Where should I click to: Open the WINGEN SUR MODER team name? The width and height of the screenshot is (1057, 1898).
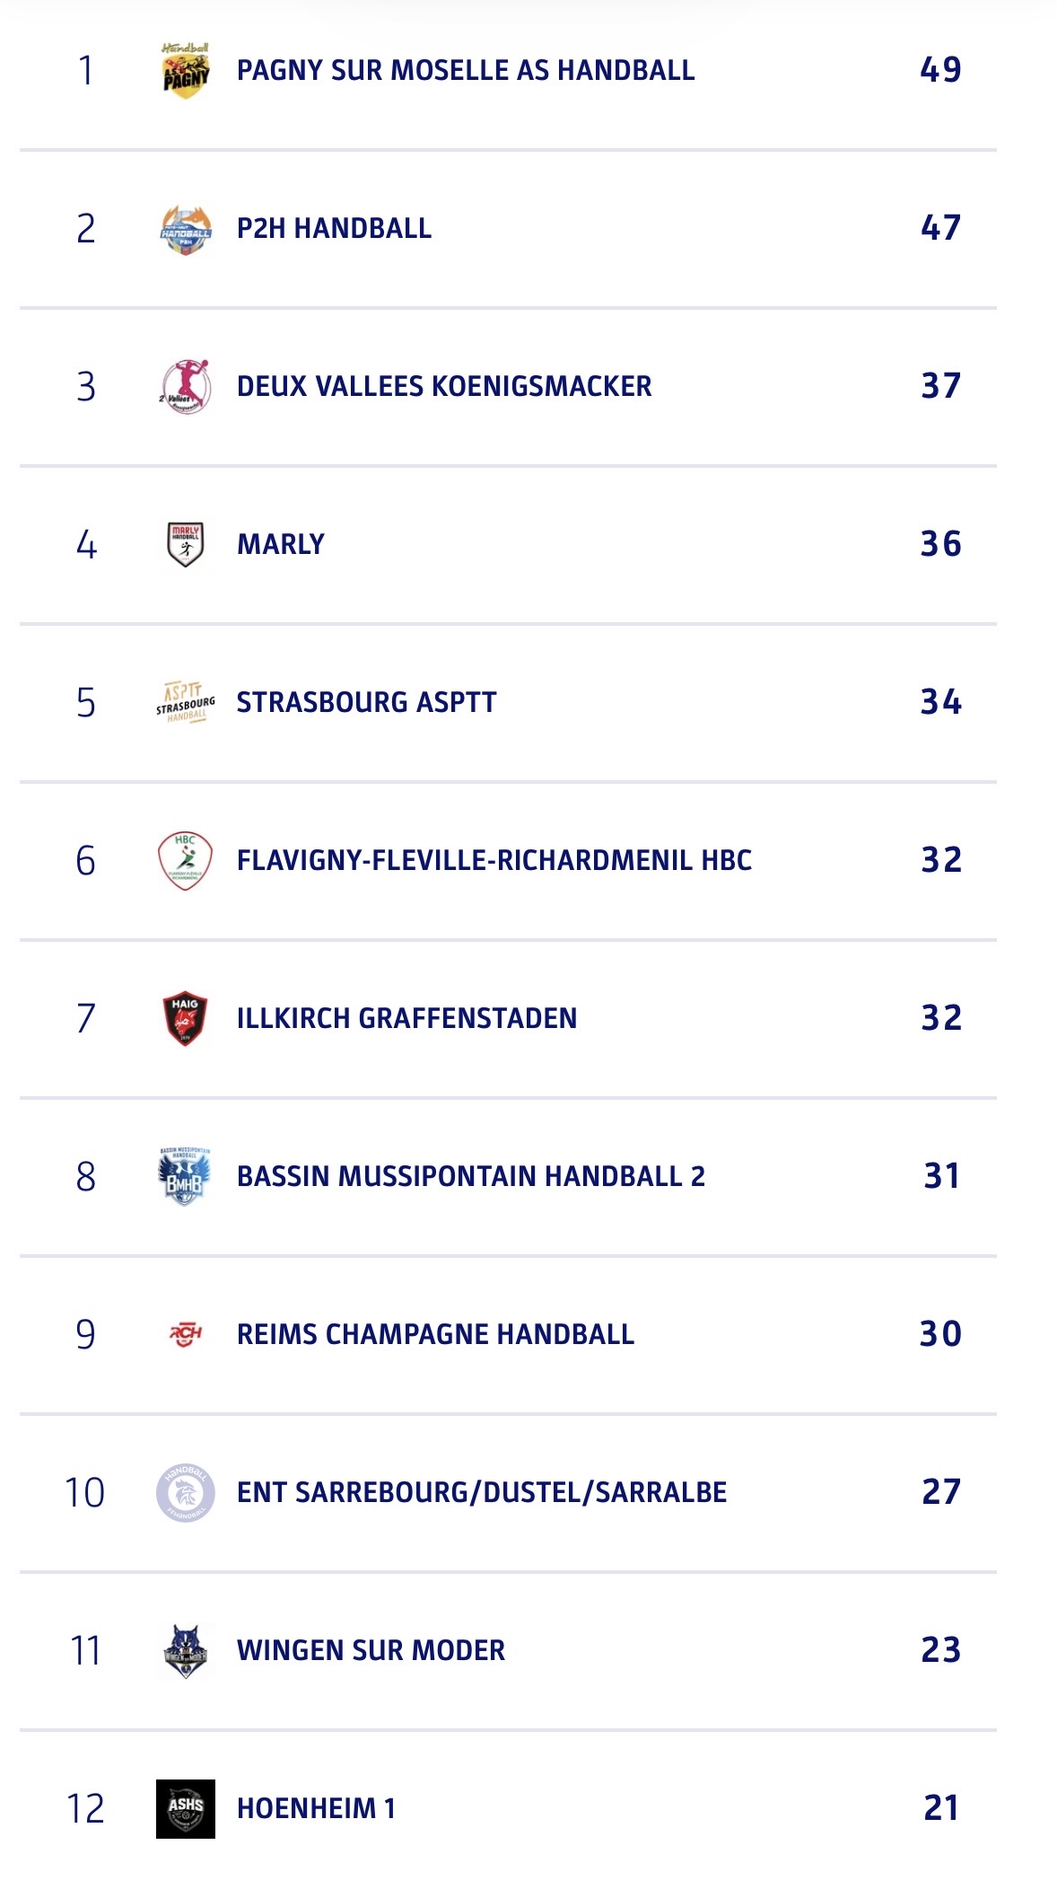pyautogui.click(x=371, y=1650)
